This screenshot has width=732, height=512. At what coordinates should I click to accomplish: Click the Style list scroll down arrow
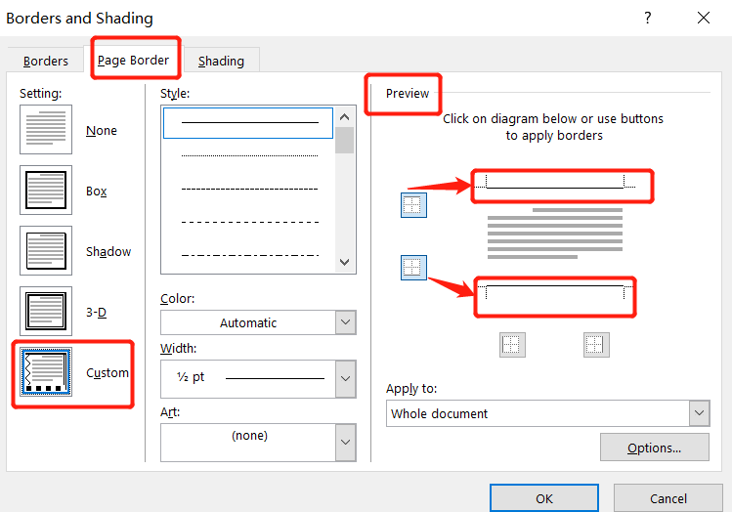(345, 262)
